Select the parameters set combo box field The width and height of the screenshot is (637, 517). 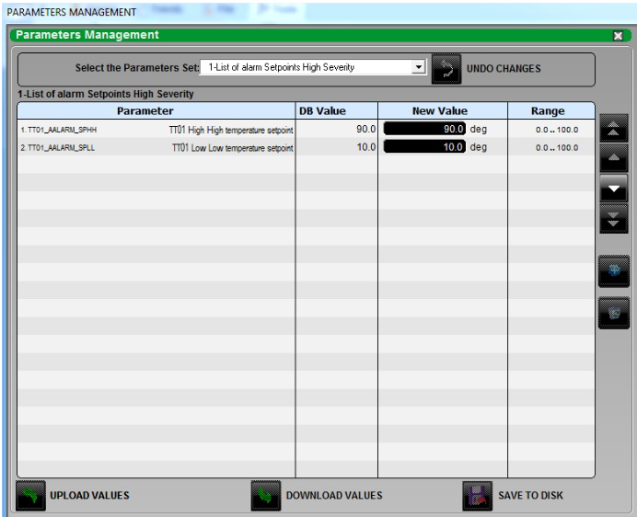click(x=313, y=67)
